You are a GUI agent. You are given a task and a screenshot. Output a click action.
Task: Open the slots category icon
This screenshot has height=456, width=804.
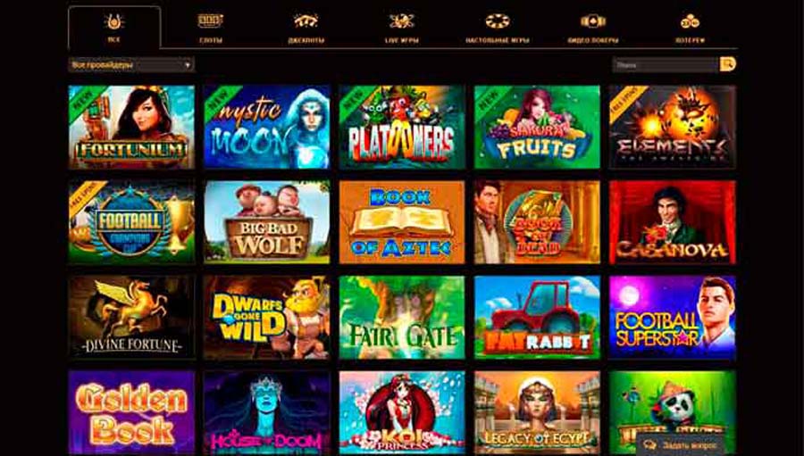tap(211, 21)
